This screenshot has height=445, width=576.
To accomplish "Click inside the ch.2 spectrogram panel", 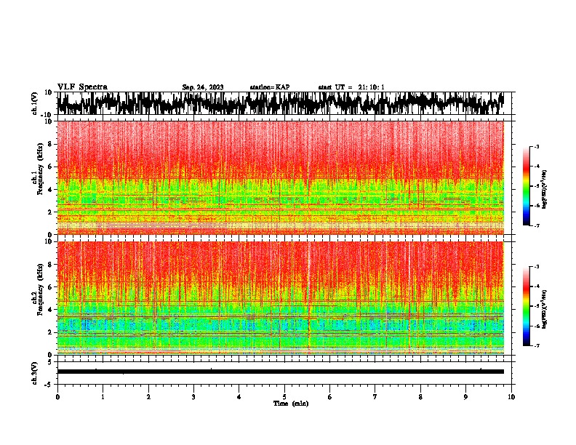I will [280, 298].
